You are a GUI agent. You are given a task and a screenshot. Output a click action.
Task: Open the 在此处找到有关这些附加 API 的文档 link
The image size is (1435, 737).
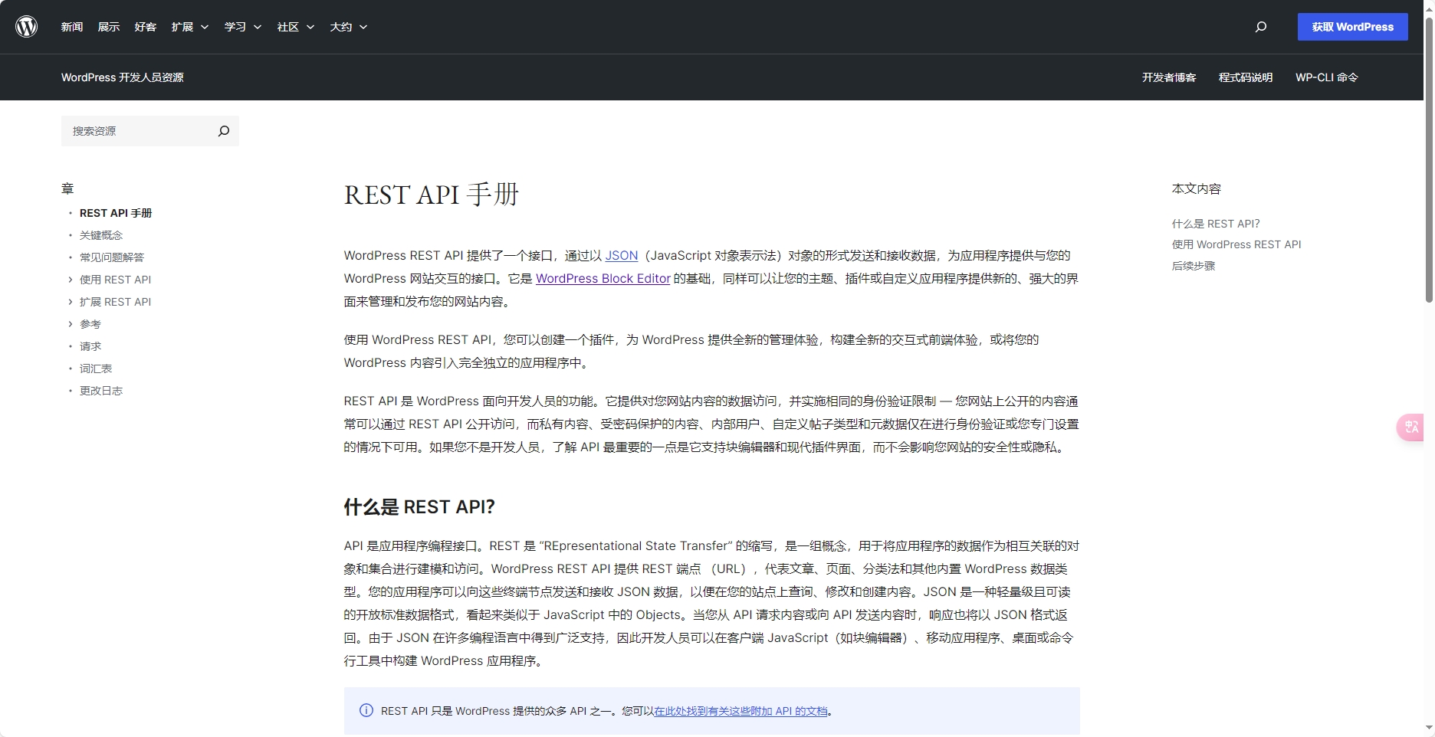point(741,711)
